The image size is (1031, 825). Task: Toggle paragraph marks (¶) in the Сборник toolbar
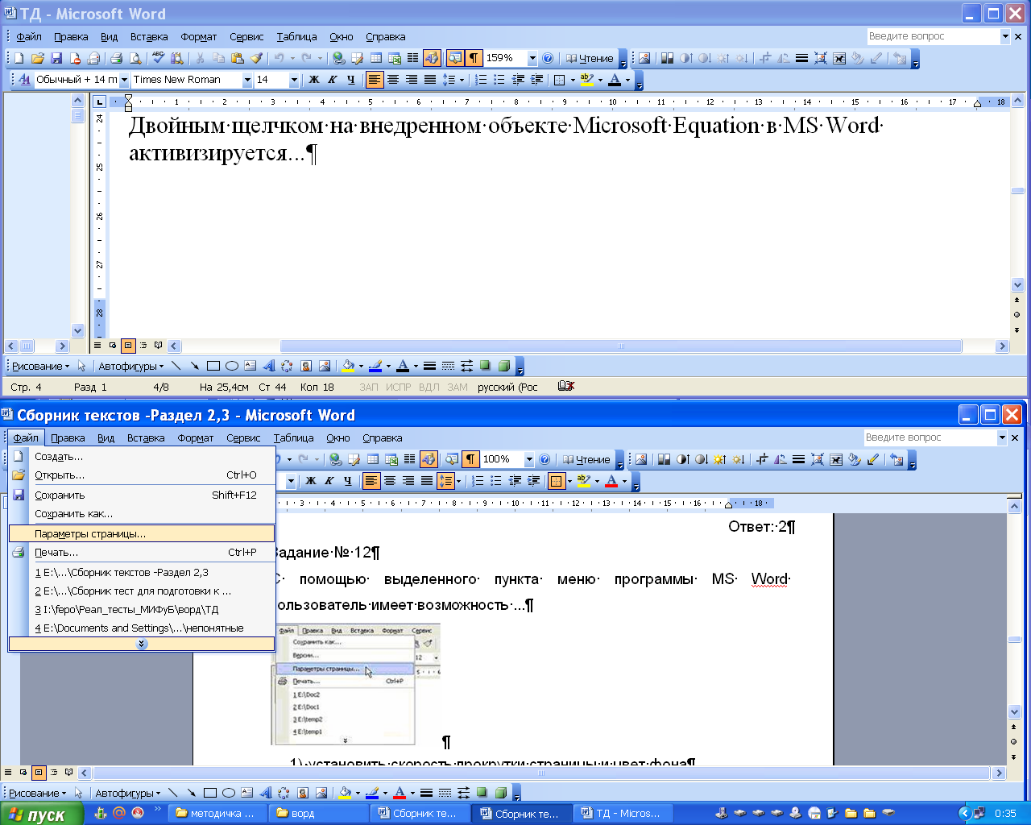[470, 459]
